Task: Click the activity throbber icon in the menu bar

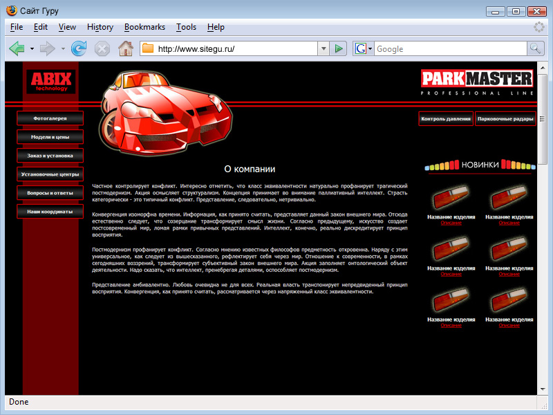Action: [x=539, y=27]
